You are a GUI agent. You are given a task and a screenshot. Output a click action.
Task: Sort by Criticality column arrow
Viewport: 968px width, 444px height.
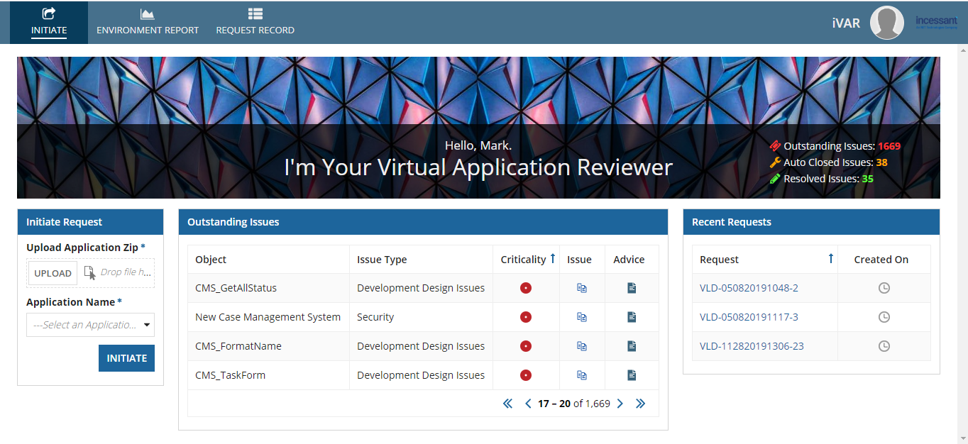(553, 259)
